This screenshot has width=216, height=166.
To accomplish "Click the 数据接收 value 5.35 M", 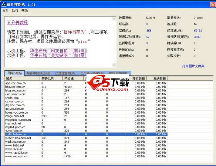I will click(150, 18).
